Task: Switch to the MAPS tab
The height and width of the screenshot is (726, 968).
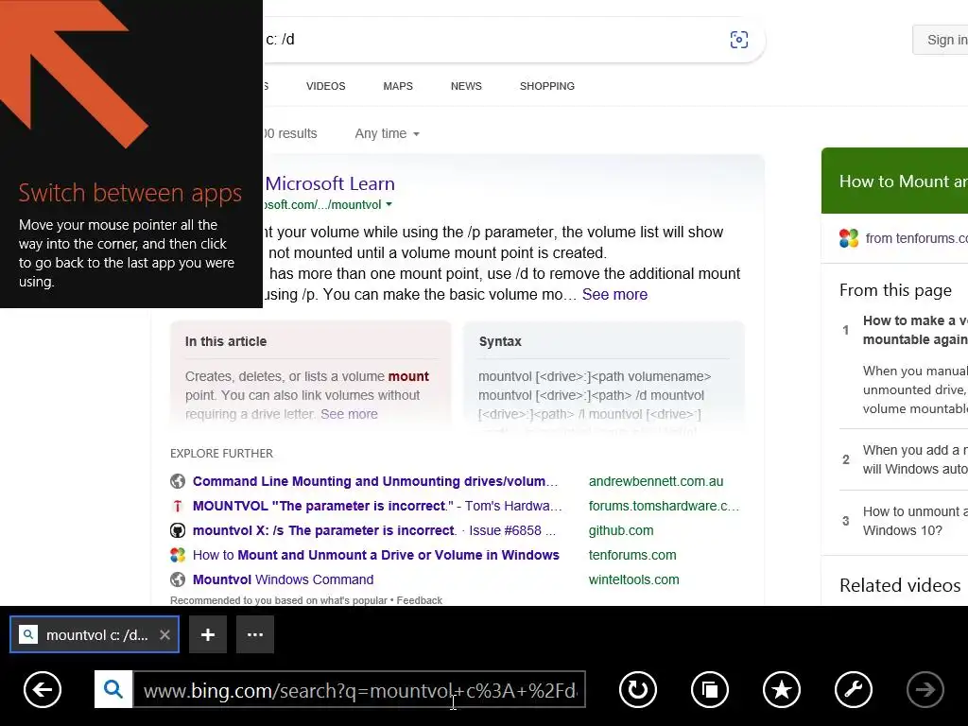Action: pyautogui.click(x=398, y=86)
